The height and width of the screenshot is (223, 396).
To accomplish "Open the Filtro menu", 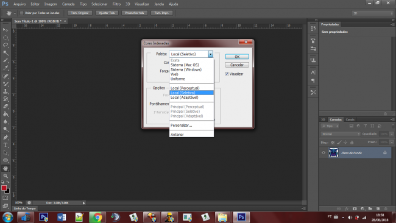I will click(116, 4).
